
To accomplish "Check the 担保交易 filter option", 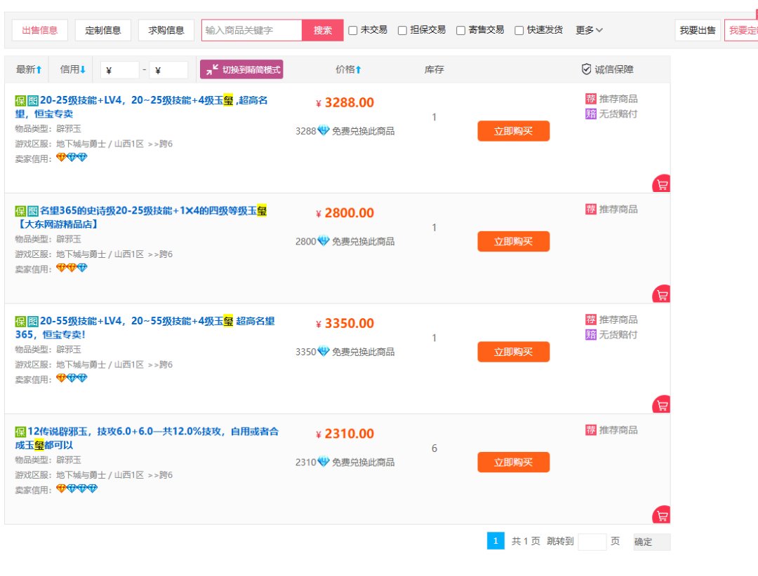I will [x=402, y=30].
